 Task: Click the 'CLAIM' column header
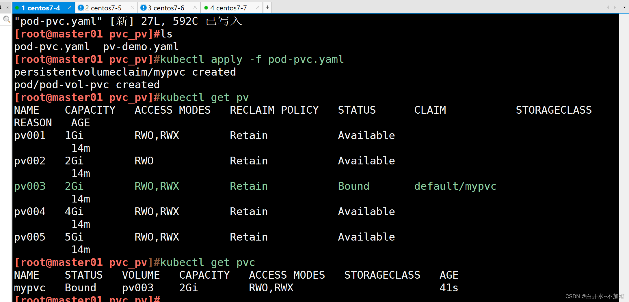430,110
